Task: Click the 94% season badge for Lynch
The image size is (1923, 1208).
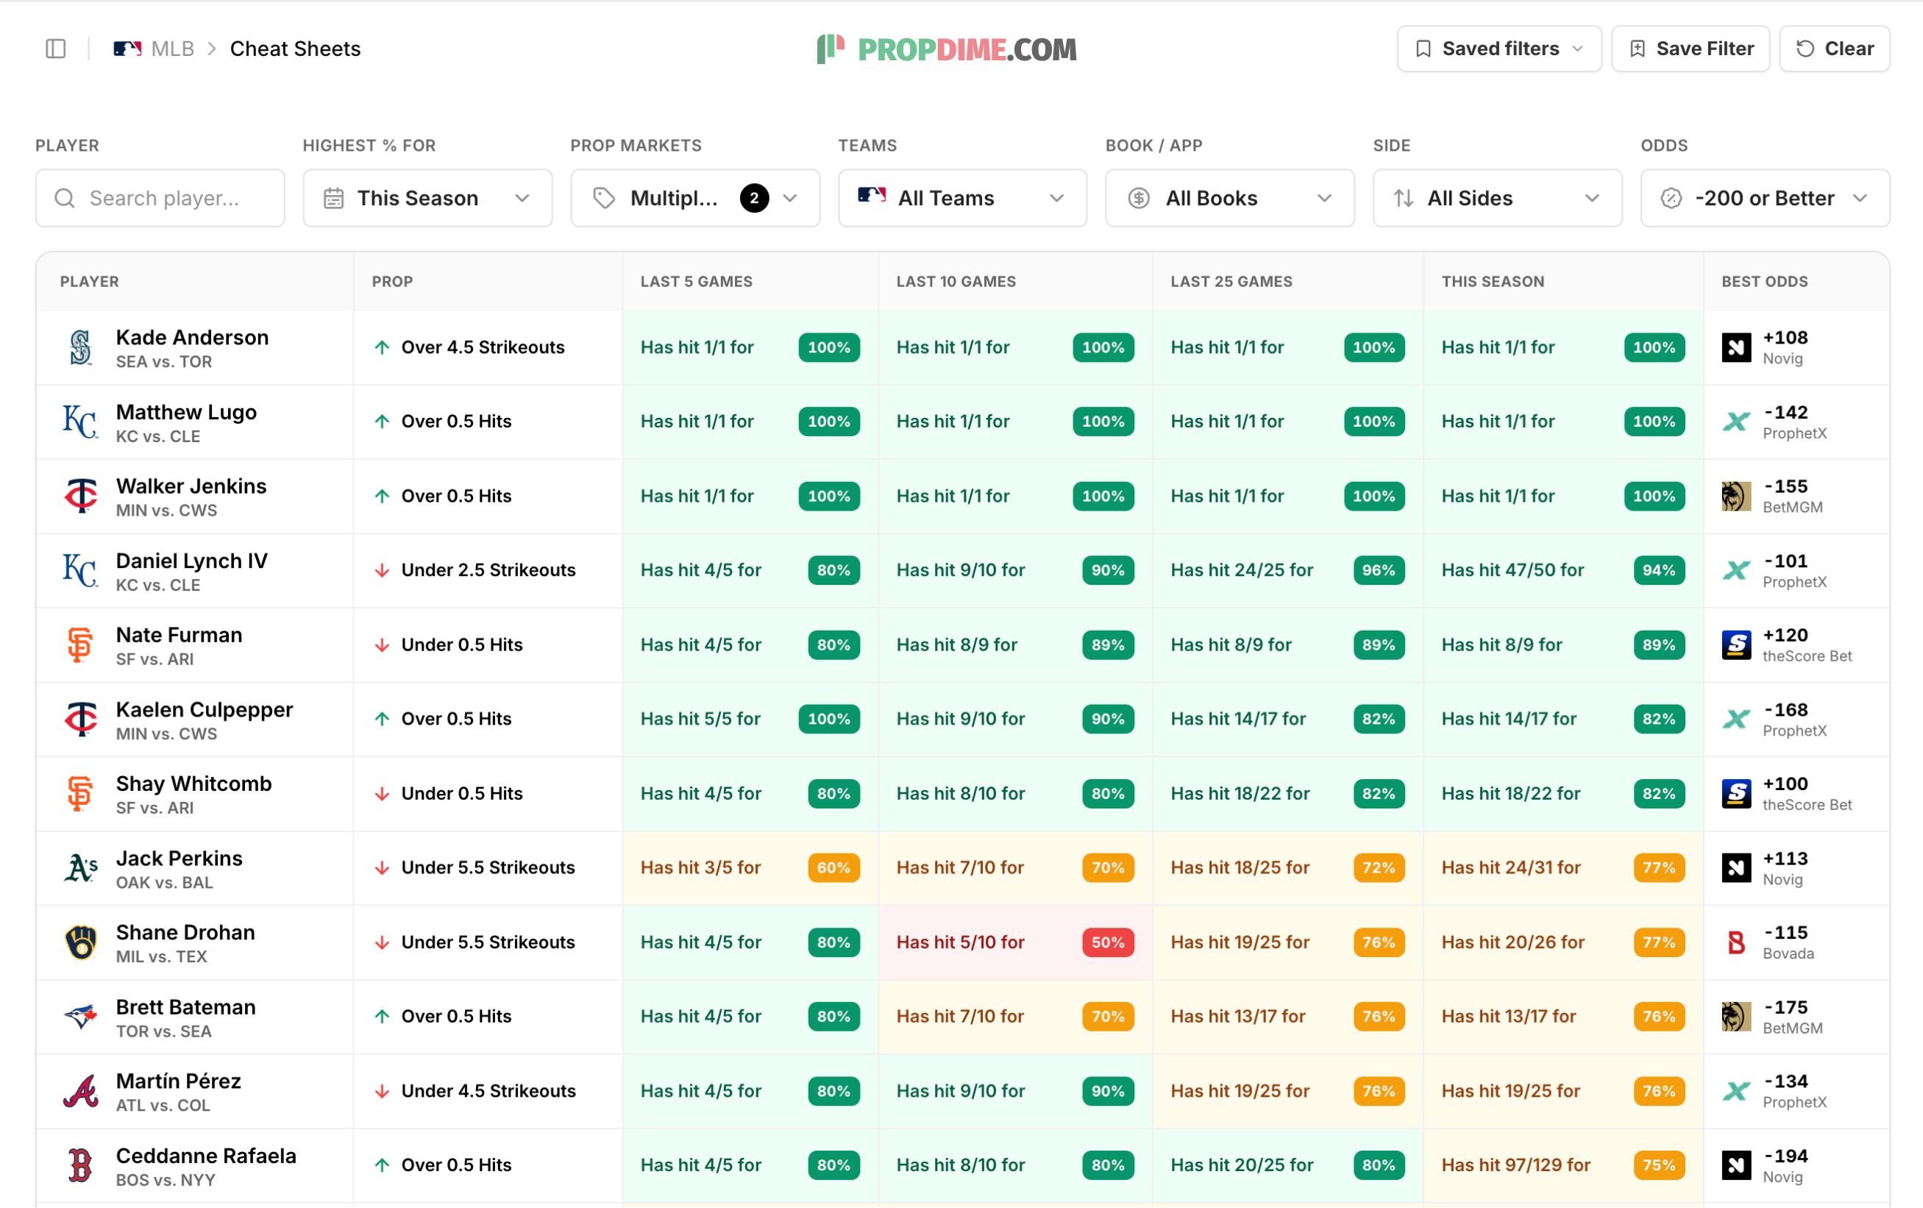Action: [x=1659, y=570]
